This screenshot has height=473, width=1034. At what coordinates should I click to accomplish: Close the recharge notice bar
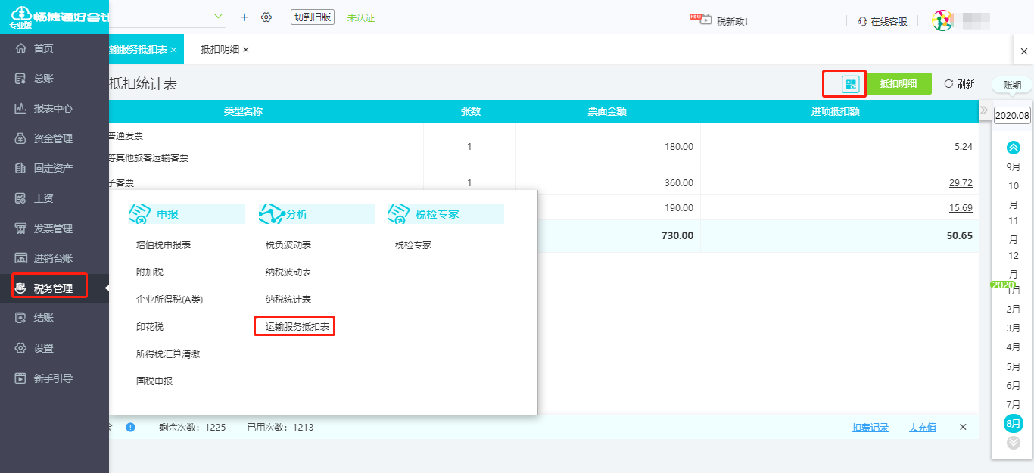coord(963,427)
